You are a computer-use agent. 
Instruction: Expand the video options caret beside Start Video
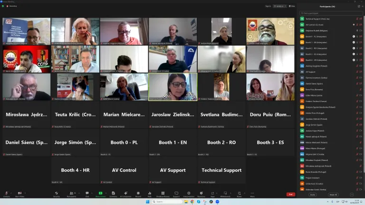(x=25, y=193)
